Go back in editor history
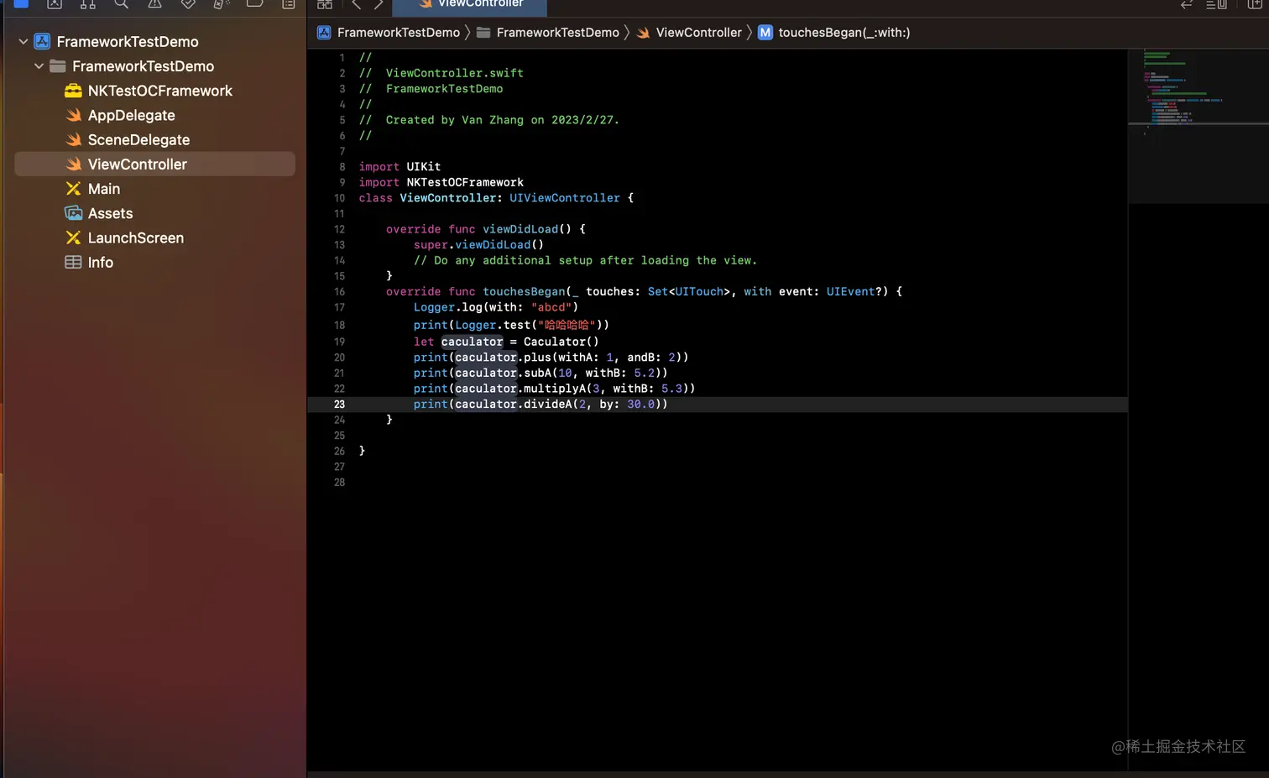This screenshot has height=778, width=1269. 356,4
